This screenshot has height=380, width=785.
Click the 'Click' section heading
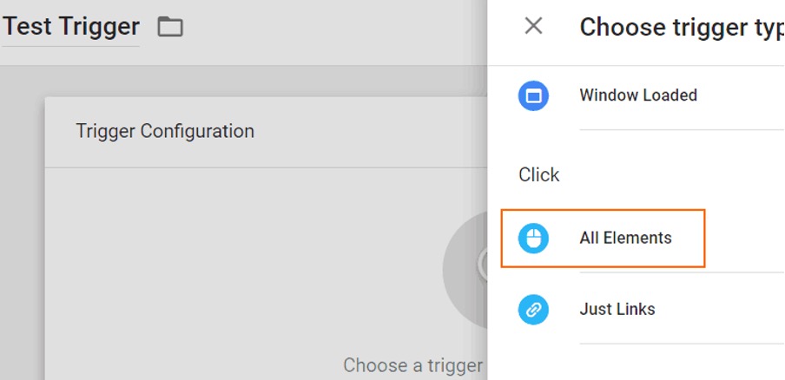coord(538,175)
